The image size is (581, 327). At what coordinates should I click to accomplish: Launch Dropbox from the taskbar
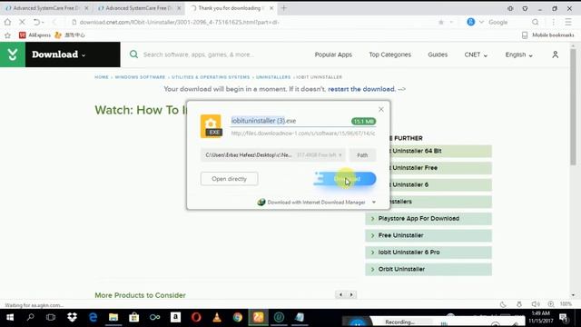(72, 317)
